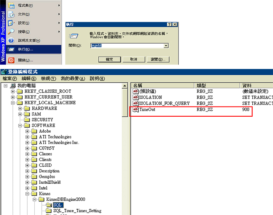The image size is (273, 215).
Task: Click the Shut Down (關機) red power icon
Action: [11, 60]
